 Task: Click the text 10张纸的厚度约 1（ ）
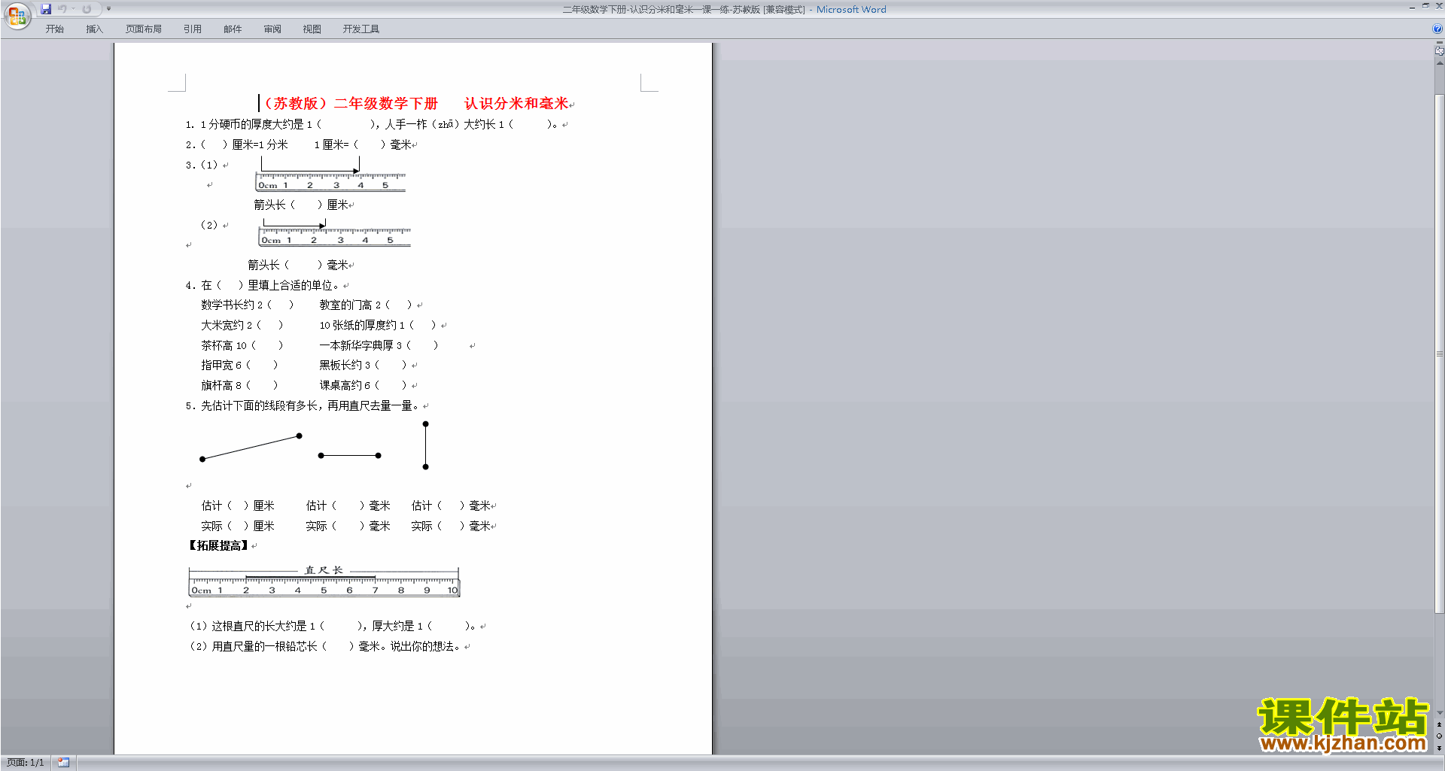click(378, 325)
